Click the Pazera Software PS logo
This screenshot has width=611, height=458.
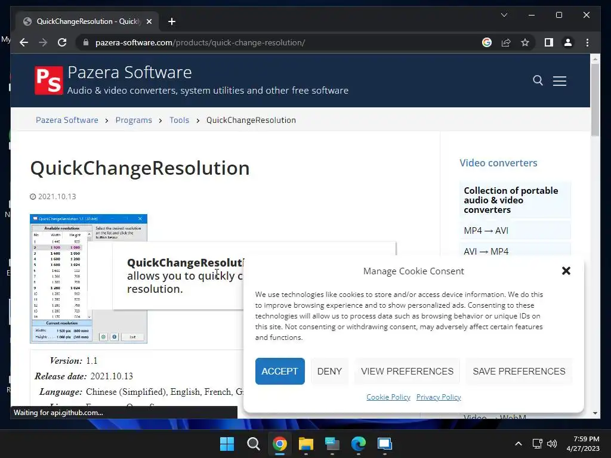(x=49, y=81)
